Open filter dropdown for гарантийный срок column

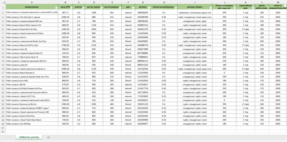coord(253,8)
